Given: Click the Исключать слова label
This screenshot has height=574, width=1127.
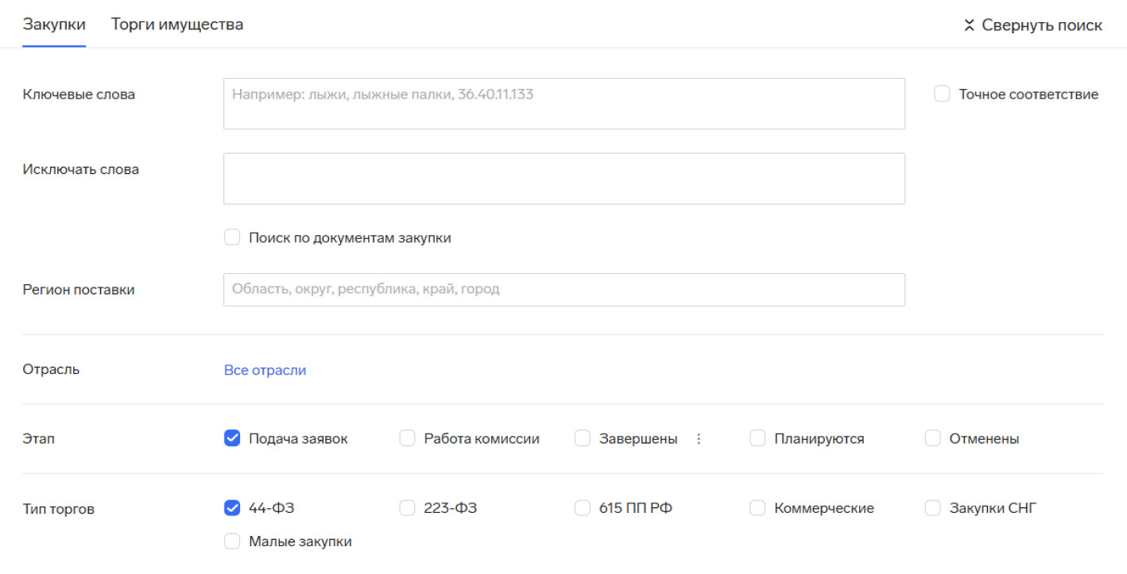Looking at the screenshot, I should (80, 169).
